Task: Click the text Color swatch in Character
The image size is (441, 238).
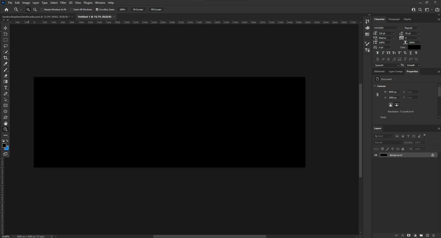Action: pyautogui.click(x=414, y=47)
